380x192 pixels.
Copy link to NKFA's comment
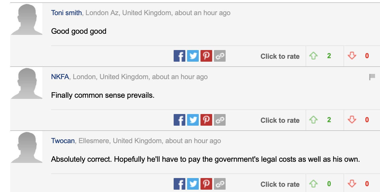point(219,120)
